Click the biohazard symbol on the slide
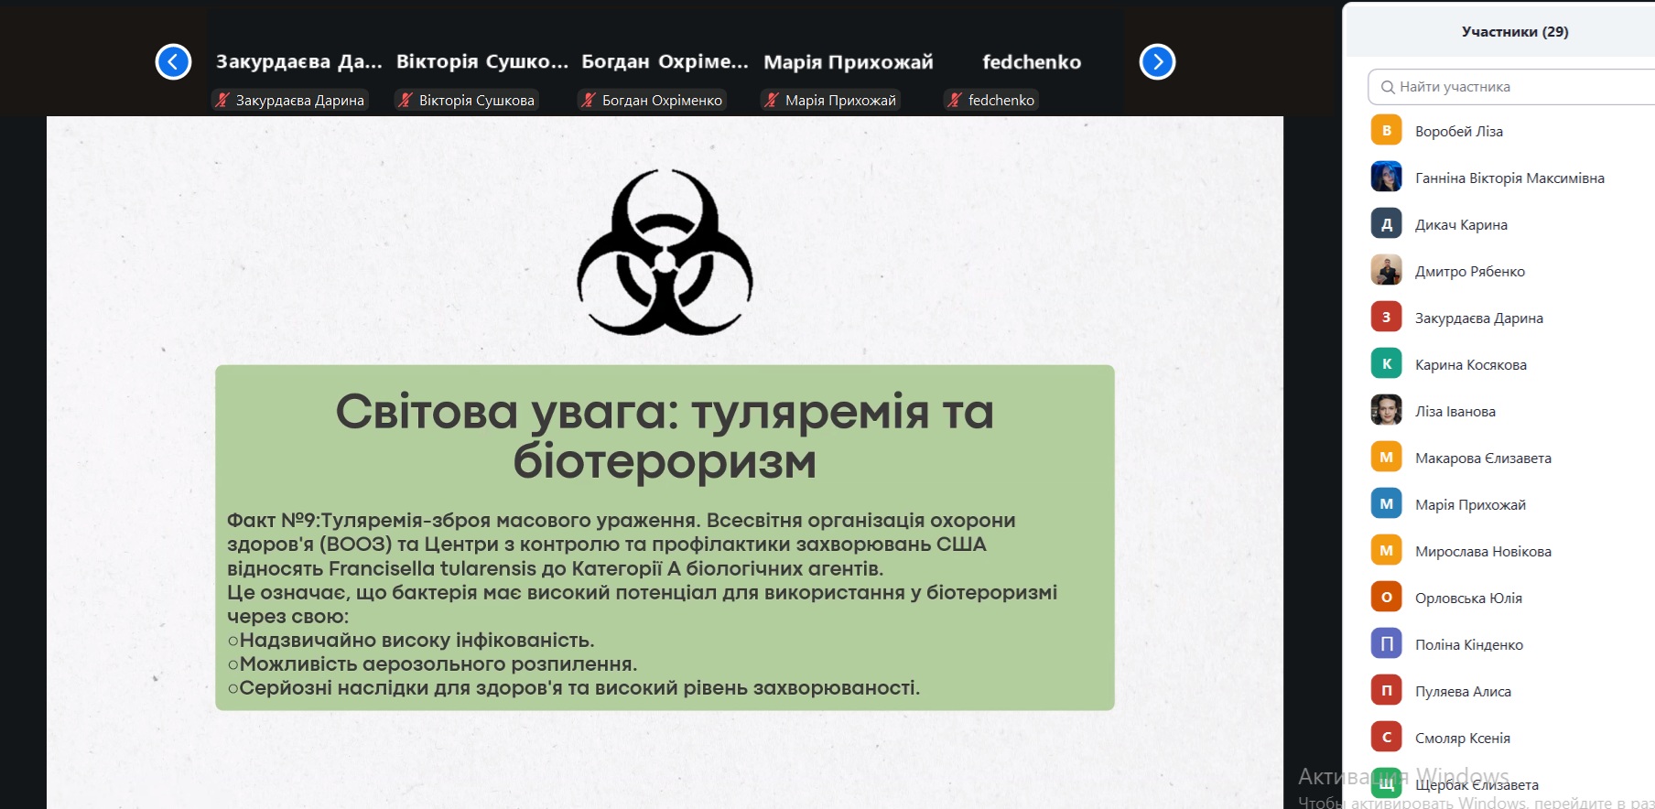This screenshot has width=1655, height=809. click(665, 253)
